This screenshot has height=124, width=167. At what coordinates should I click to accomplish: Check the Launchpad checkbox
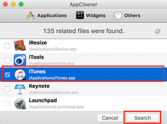click(8, 103)
